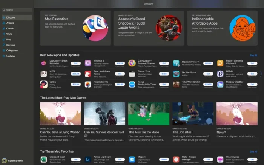Open the BBEdit app icon

pyautogui.click(x=220, y=74)
